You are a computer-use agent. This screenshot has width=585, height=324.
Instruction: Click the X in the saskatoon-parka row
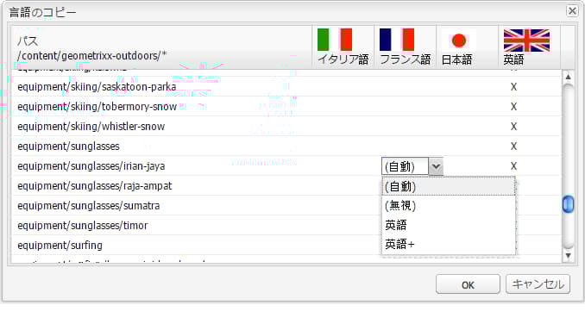[513, 87]
